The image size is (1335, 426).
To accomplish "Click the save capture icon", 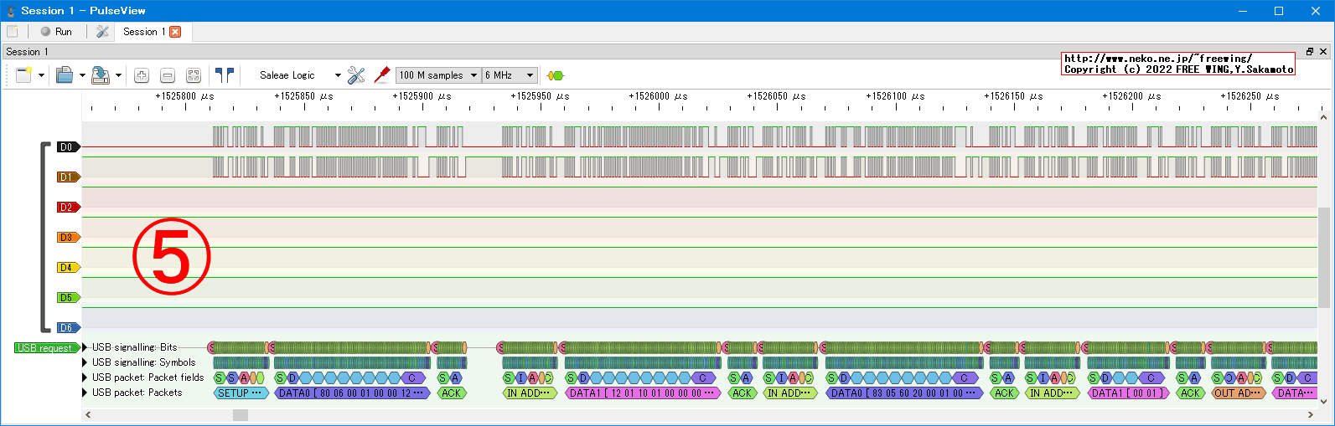I will click(x=101, y=75).
